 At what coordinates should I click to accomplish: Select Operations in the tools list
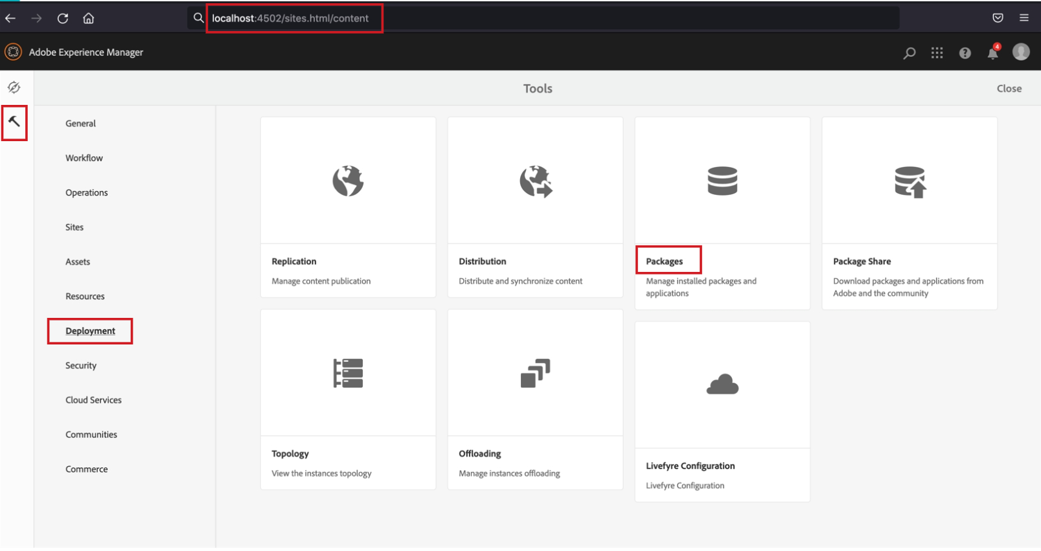87,193
